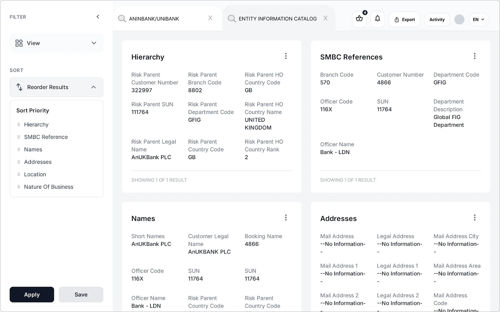Click the notification bell icon
500x312 pixels.
click(x=377, y=19)
